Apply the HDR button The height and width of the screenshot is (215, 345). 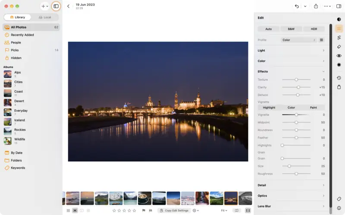click(x=314, y=29)
